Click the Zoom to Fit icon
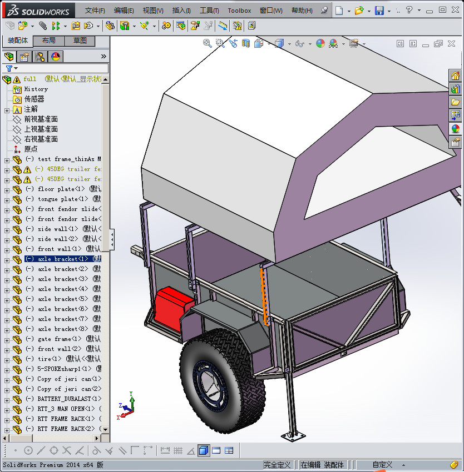 click(208, 44)
